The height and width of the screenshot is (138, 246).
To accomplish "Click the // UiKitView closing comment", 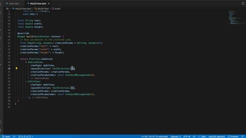I will [x=40, y=97].
